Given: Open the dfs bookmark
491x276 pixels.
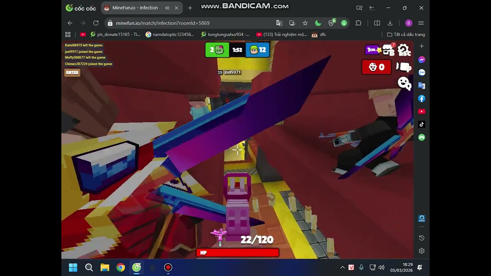Looking at the screenshot, I should click(319, 34).
